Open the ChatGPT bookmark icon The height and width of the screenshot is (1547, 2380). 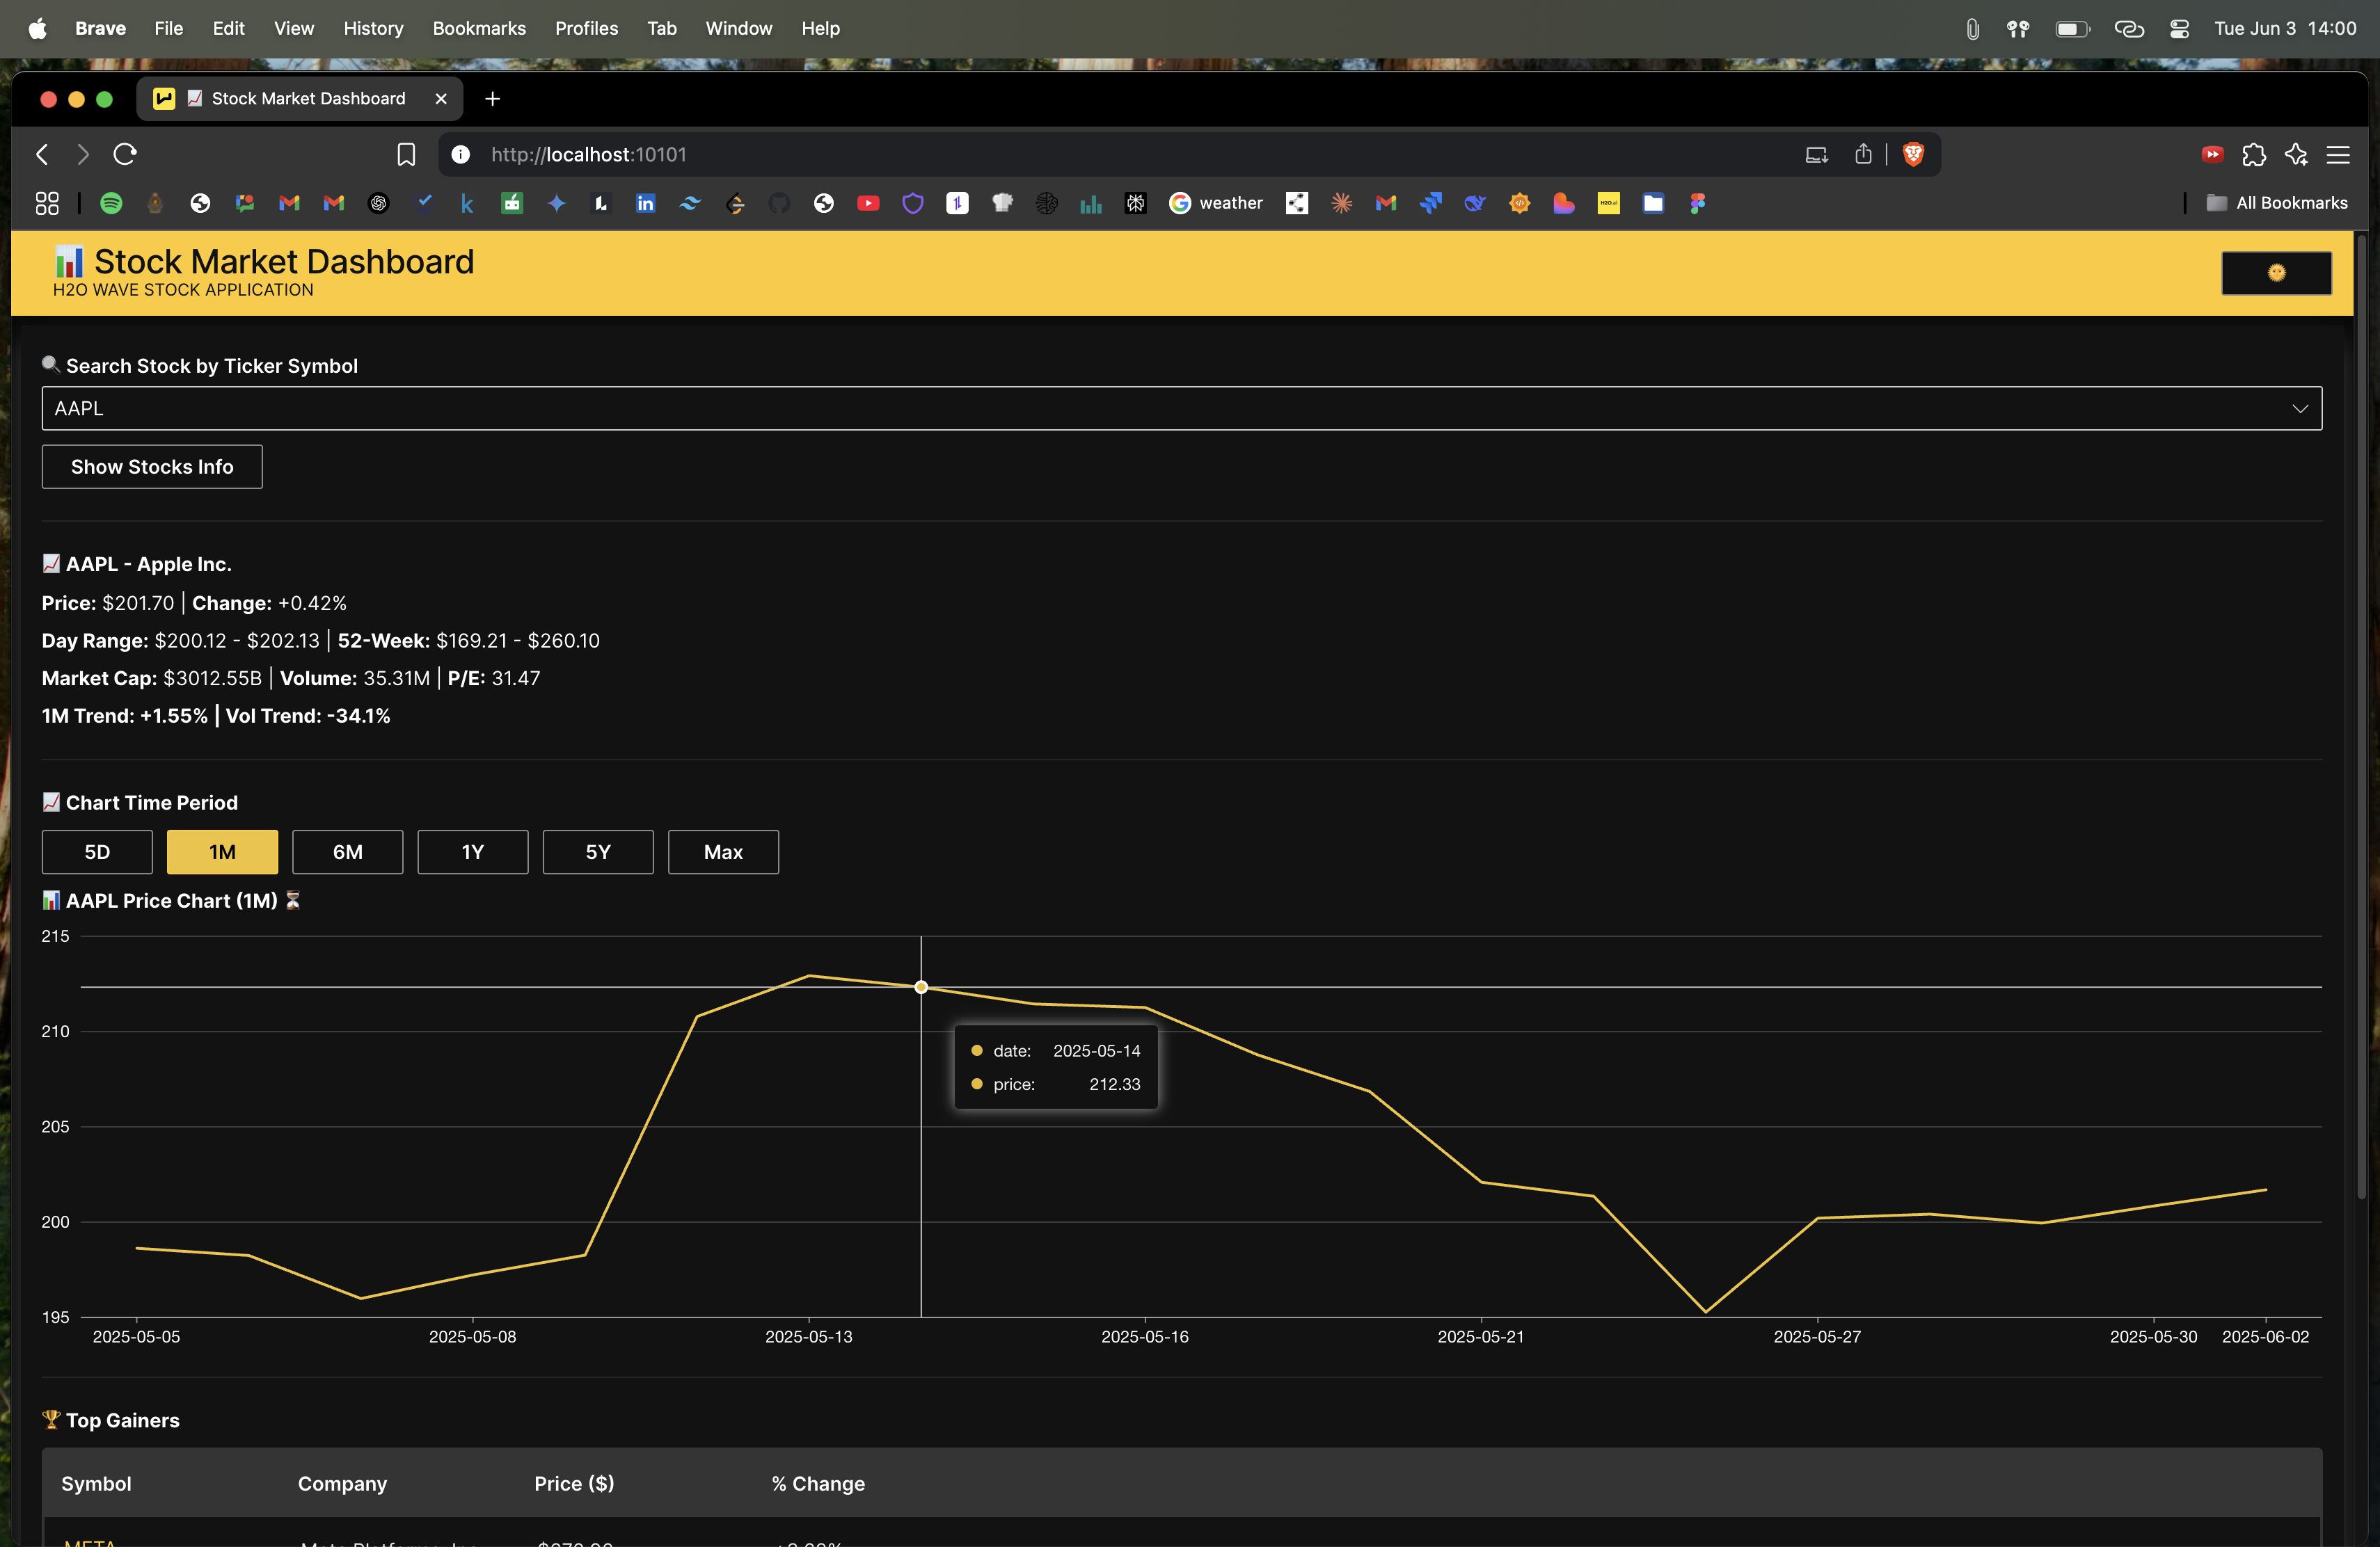[378, 203]
